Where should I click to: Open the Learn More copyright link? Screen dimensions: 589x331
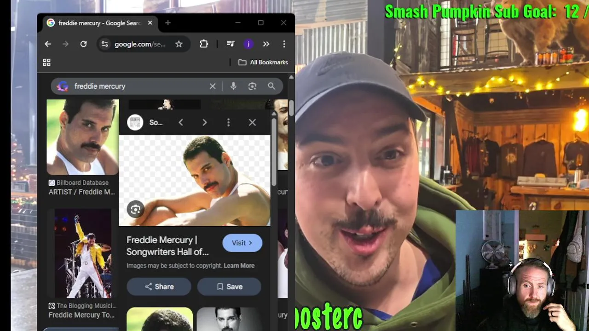(239, 266)
